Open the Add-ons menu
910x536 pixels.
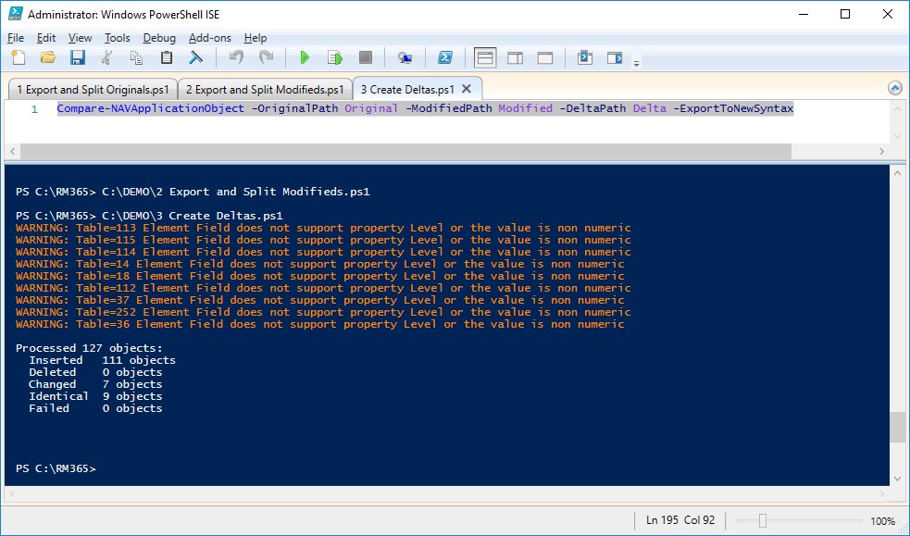click(x=210, y=38)
